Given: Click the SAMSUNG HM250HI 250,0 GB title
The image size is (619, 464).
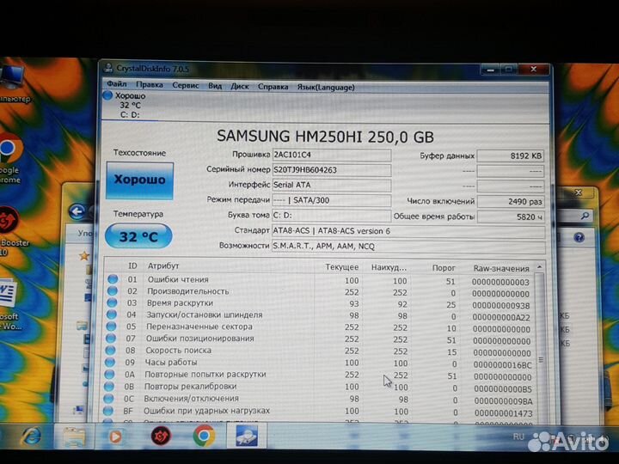Looking at the screenshot, I should (325, 137).
